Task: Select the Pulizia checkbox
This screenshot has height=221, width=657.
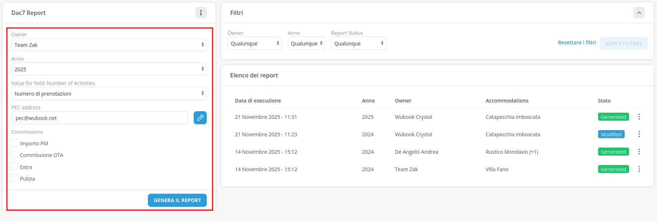Action: (x=15, y=178)
